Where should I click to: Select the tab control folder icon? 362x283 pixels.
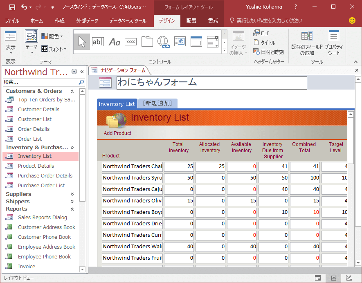pos(147,42)
